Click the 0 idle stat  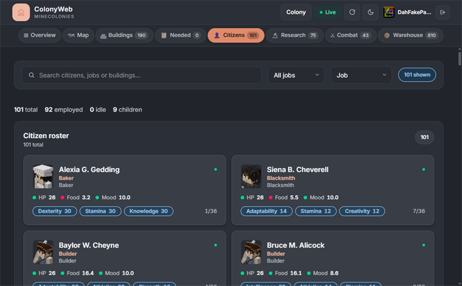[x=98, y=110]
